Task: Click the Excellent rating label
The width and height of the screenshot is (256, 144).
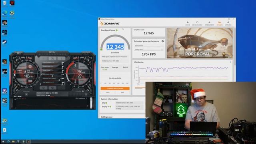Action: pyautogui.click(x=115, y=52)
